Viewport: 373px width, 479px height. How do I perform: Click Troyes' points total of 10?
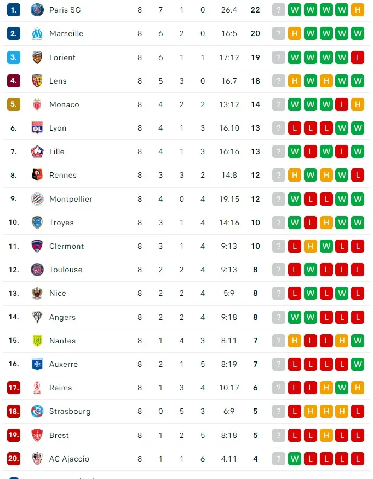255,223
